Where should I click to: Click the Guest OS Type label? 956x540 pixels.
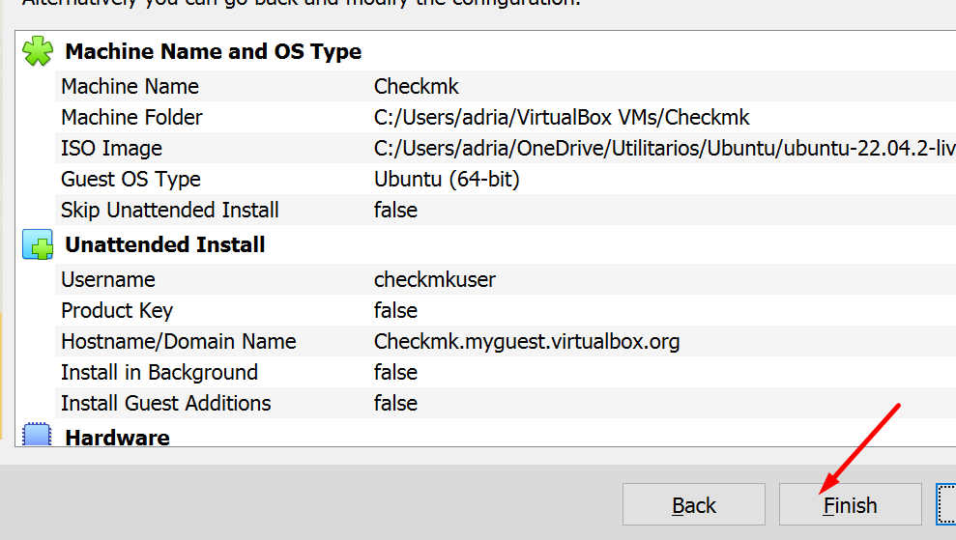(x=130, y=179)
